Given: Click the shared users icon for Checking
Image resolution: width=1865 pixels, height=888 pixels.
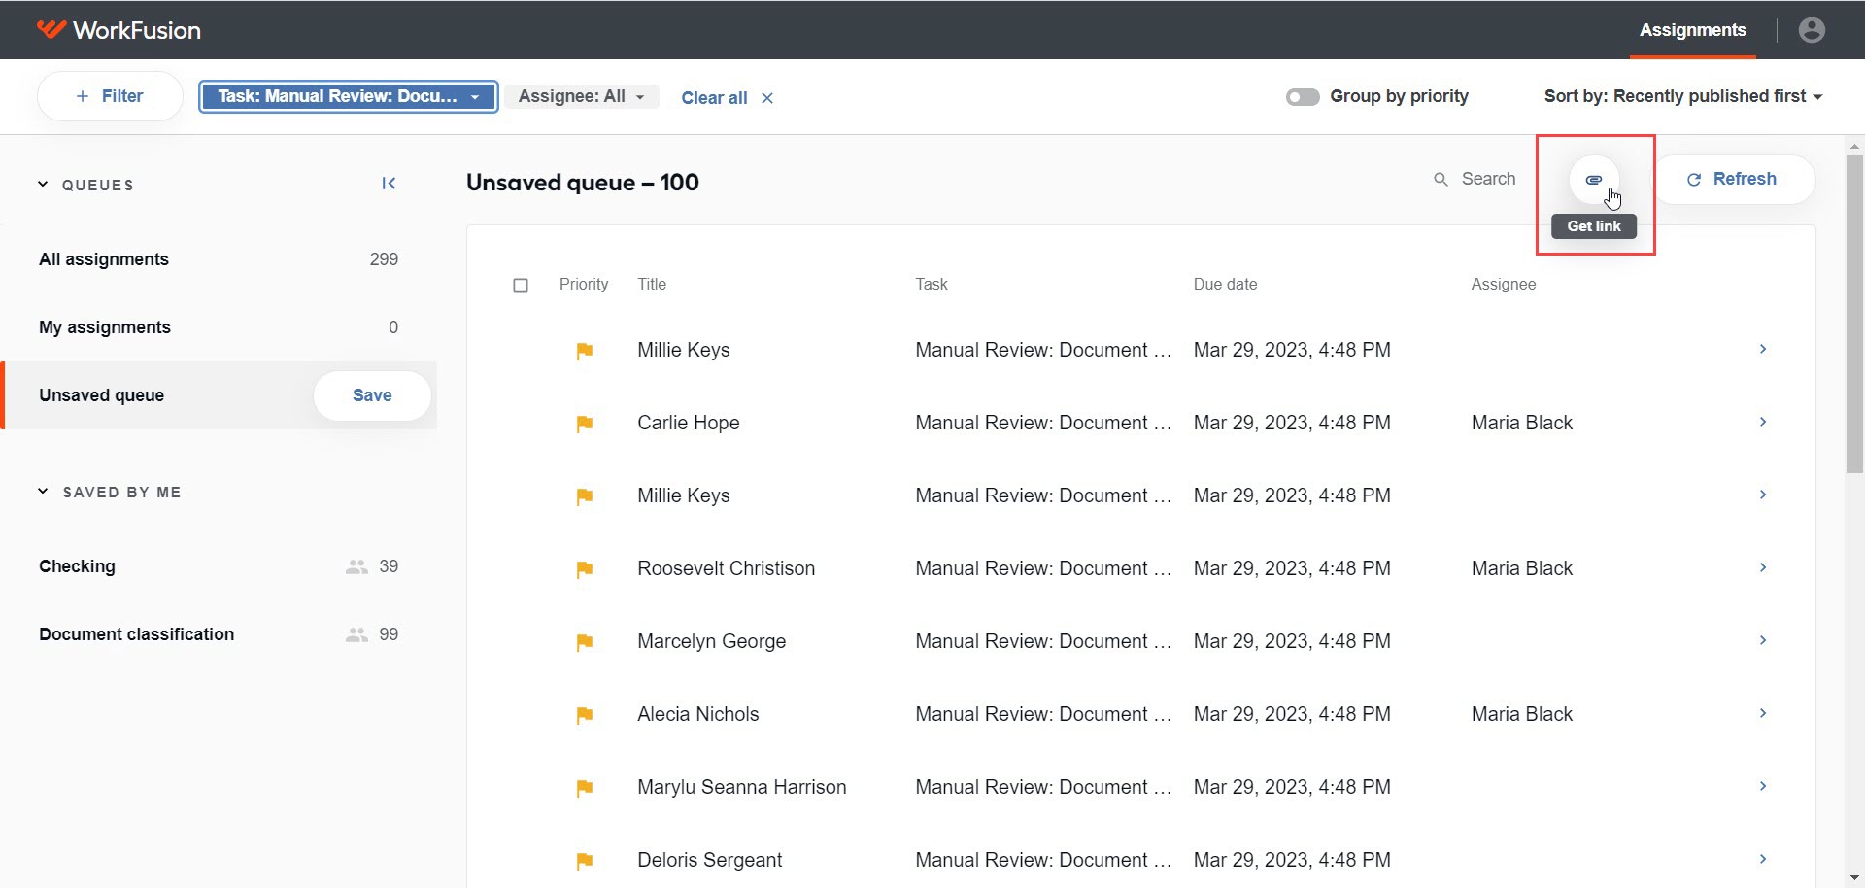Looking at the screenshot, I should [356, 567].
